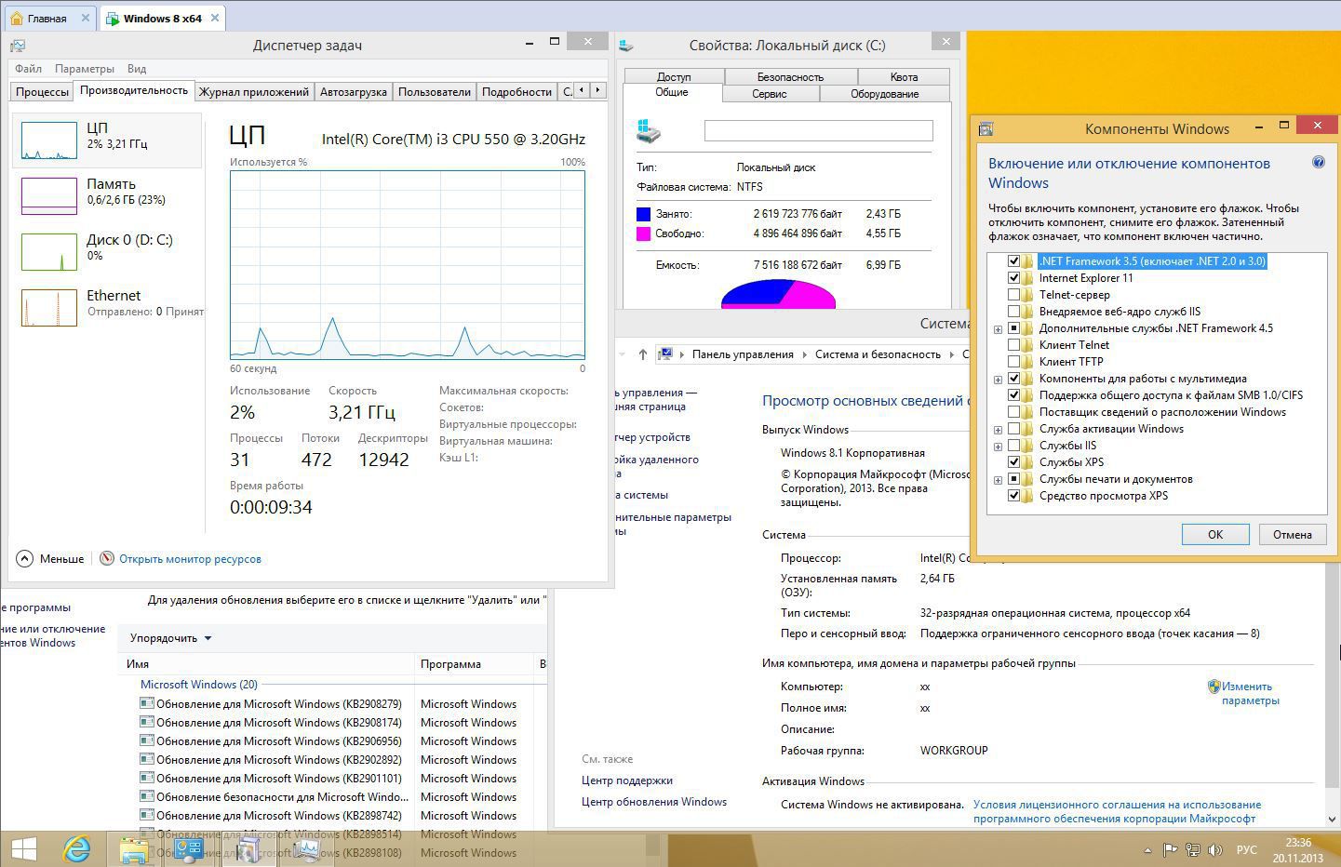Launch Internet Explorer from the taskbar
This screenshot has height=867, width=1341.
pyautogui.click(x=77, y=849)
